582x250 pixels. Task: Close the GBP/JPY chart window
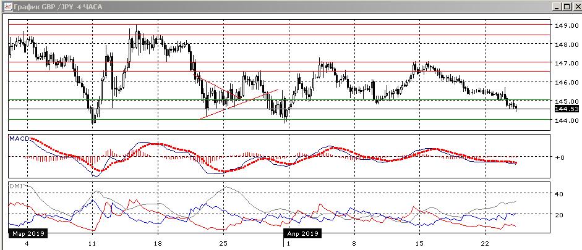coord(575,6)
